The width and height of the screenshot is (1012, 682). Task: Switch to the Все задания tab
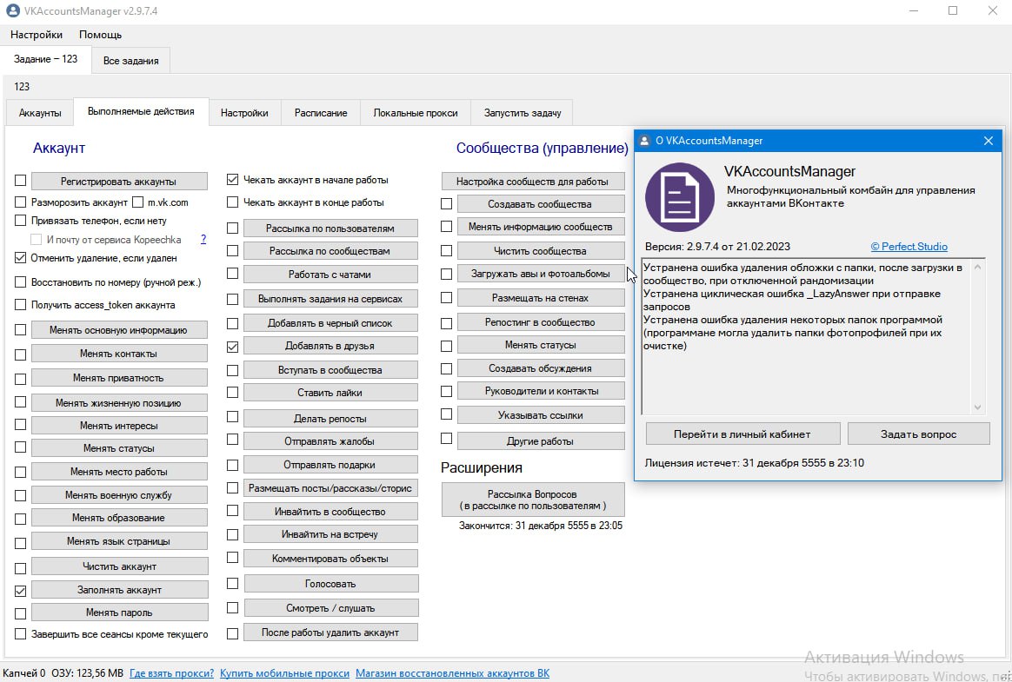[x=131, y=61]
